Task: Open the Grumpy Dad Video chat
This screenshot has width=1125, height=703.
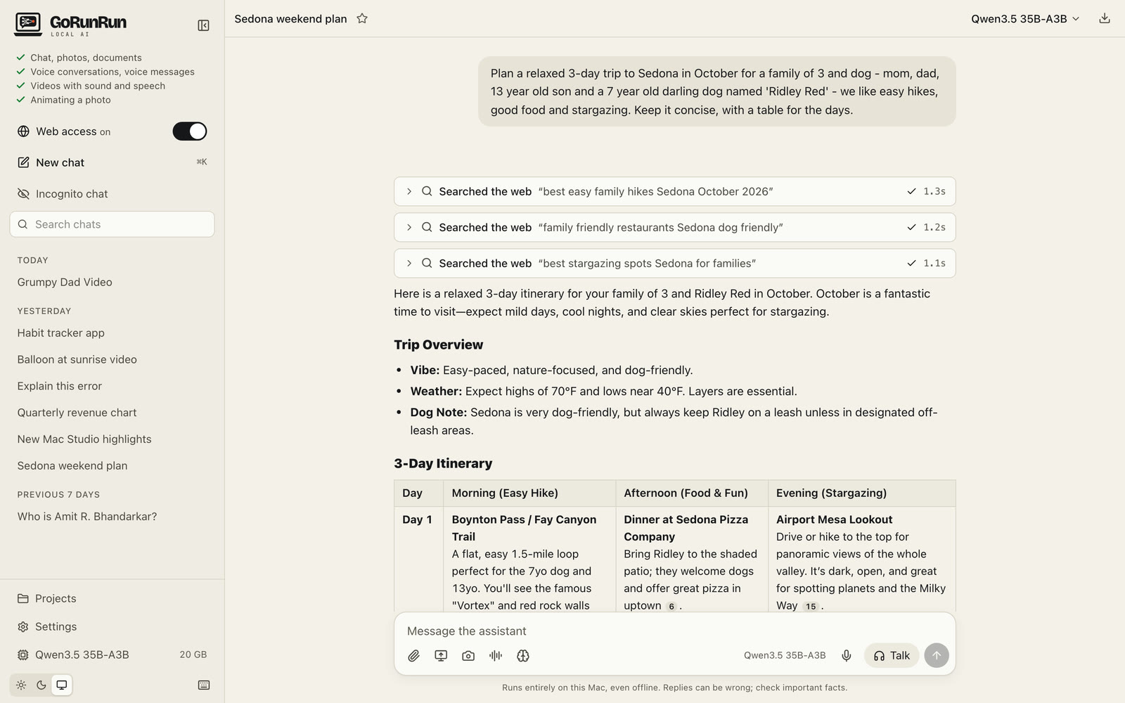Action: tap(112, 282)
